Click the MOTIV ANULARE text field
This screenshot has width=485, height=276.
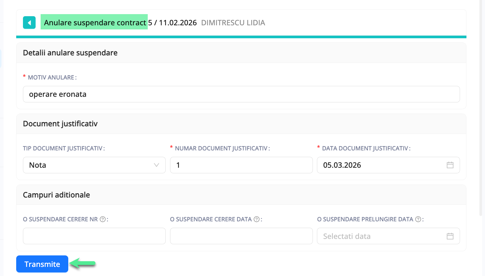(x=241, y=94)
